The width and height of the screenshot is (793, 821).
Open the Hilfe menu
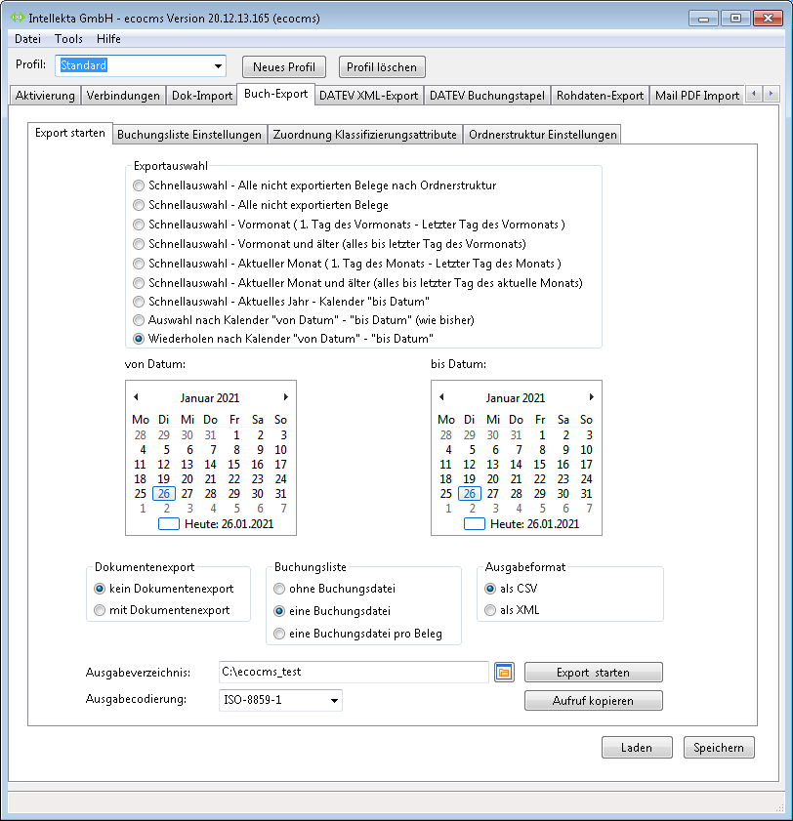click(x=108, y=39)
